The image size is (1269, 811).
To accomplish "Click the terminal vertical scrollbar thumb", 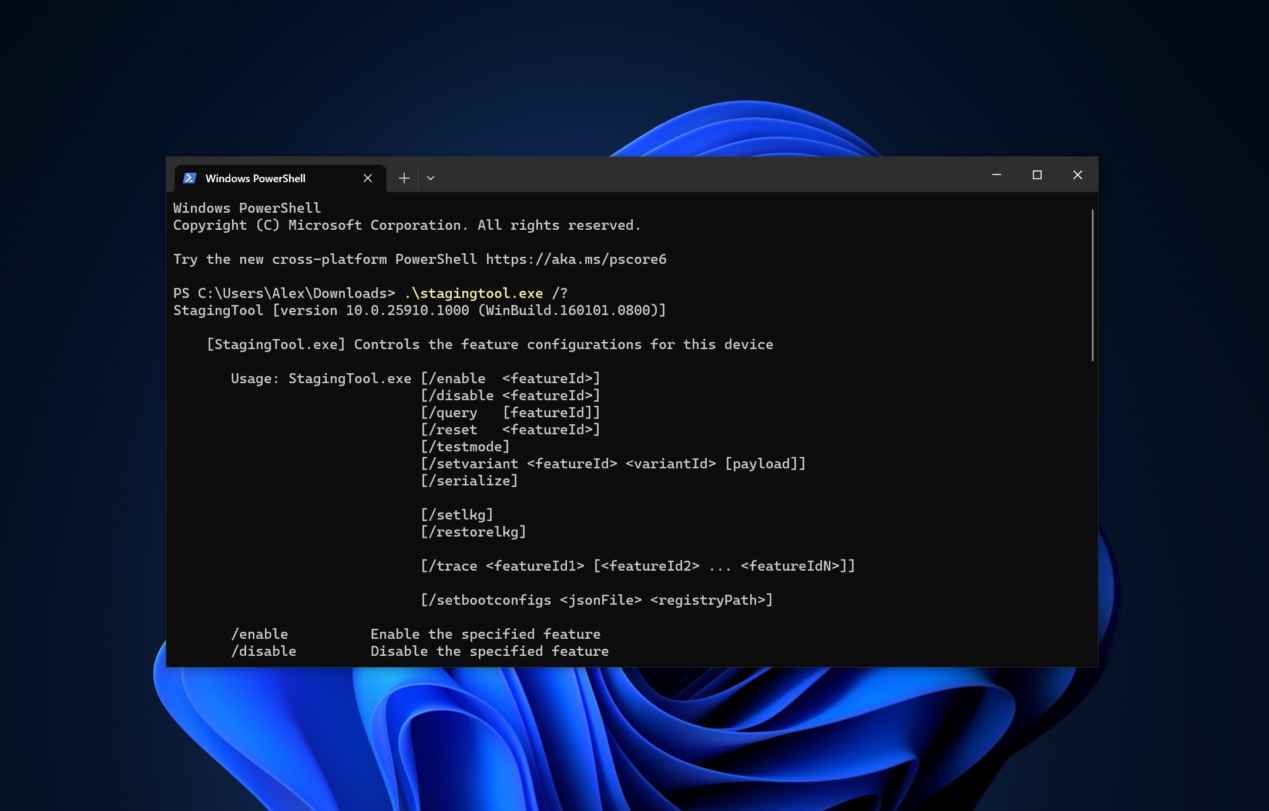I will tap(1093, 285).
